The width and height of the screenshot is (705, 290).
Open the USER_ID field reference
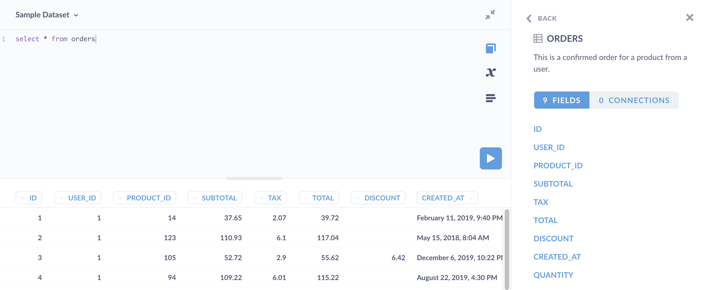549,147
